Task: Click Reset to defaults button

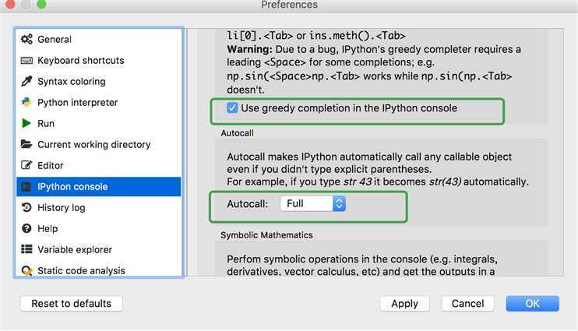Action: point(72,304)
